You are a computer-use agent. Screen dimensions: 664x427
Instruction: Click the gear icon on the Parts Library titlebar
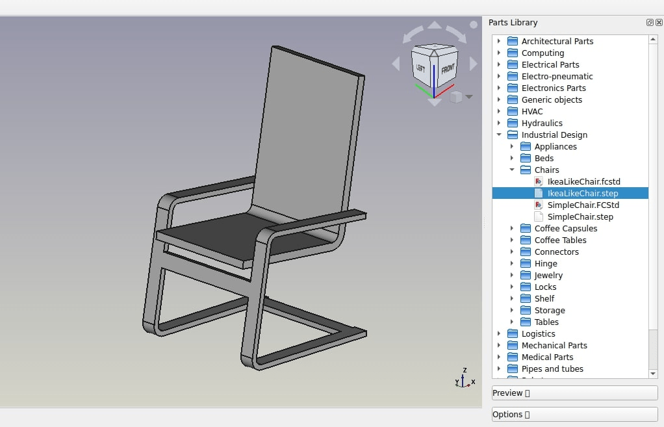649,22
